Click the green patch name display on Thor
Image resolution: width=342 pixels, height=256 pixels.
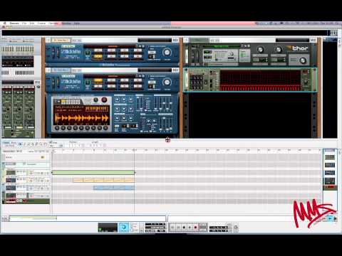click(220, 46)
